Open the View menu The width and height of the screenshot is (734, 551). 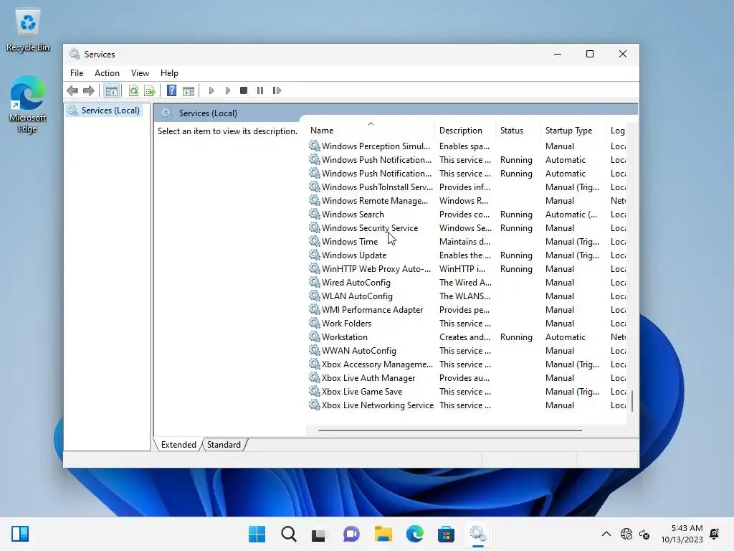pyautogui.click(x=140, y=73)
